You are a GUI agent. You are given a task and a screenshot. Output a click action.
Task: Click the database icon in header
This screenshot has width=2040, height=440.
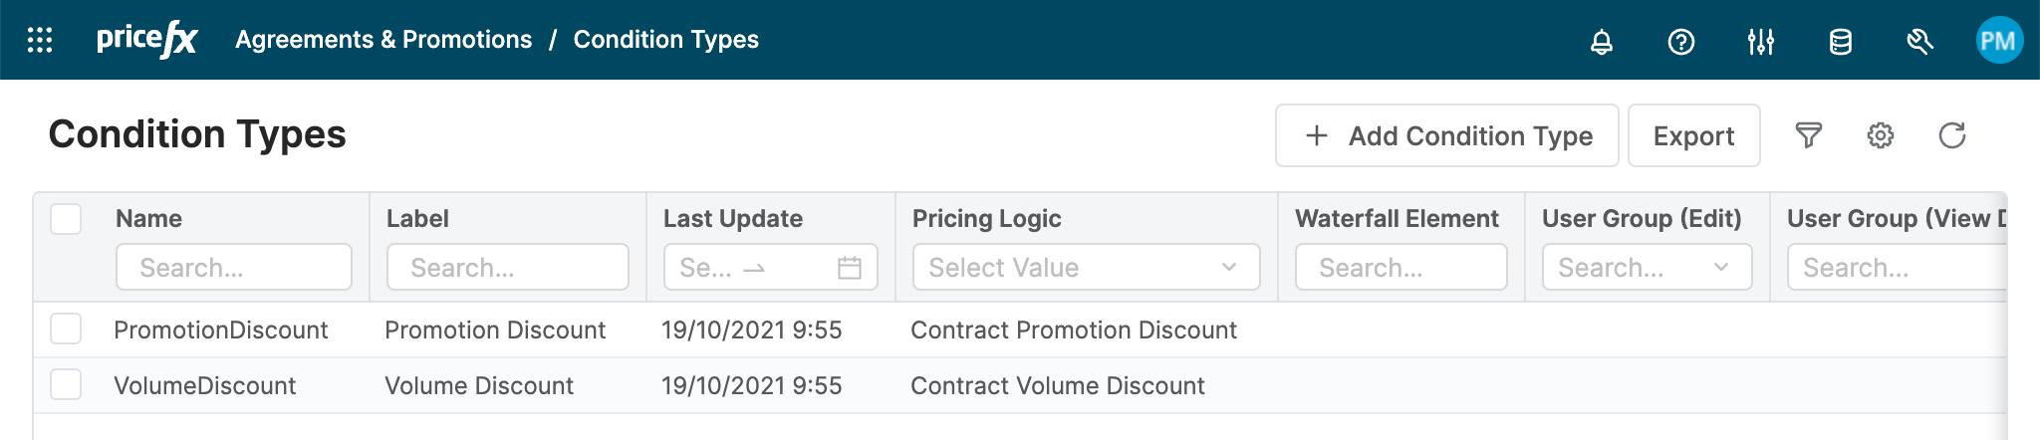click(x=1841, y=42)
